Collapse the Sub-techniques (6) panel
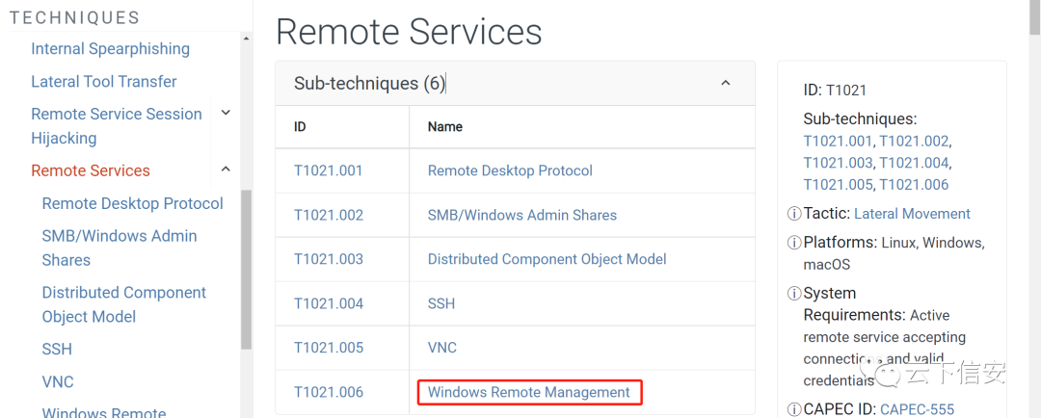The image size is (1041, 418). [x=726, y=84]
